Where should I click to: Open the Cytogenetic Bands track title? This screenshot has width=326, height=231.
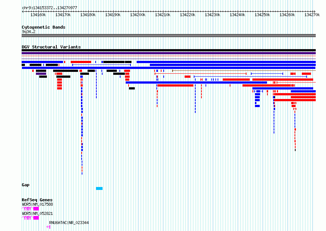[x=44, y=27]
